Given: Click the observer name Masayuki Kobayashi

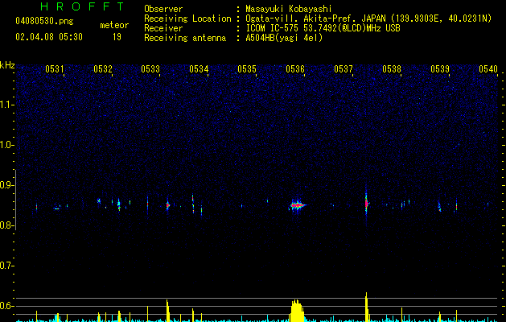Looking at the screenshot, I should (289, 9).
